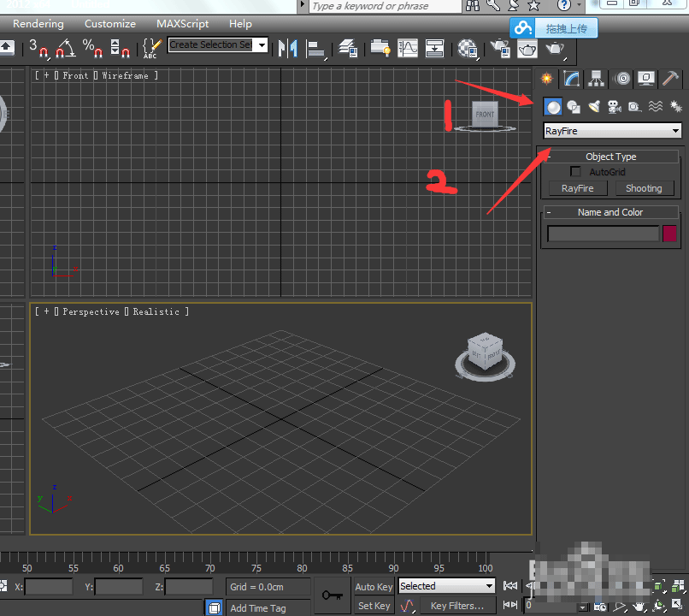Select the Helpers category

pos(634,107)
